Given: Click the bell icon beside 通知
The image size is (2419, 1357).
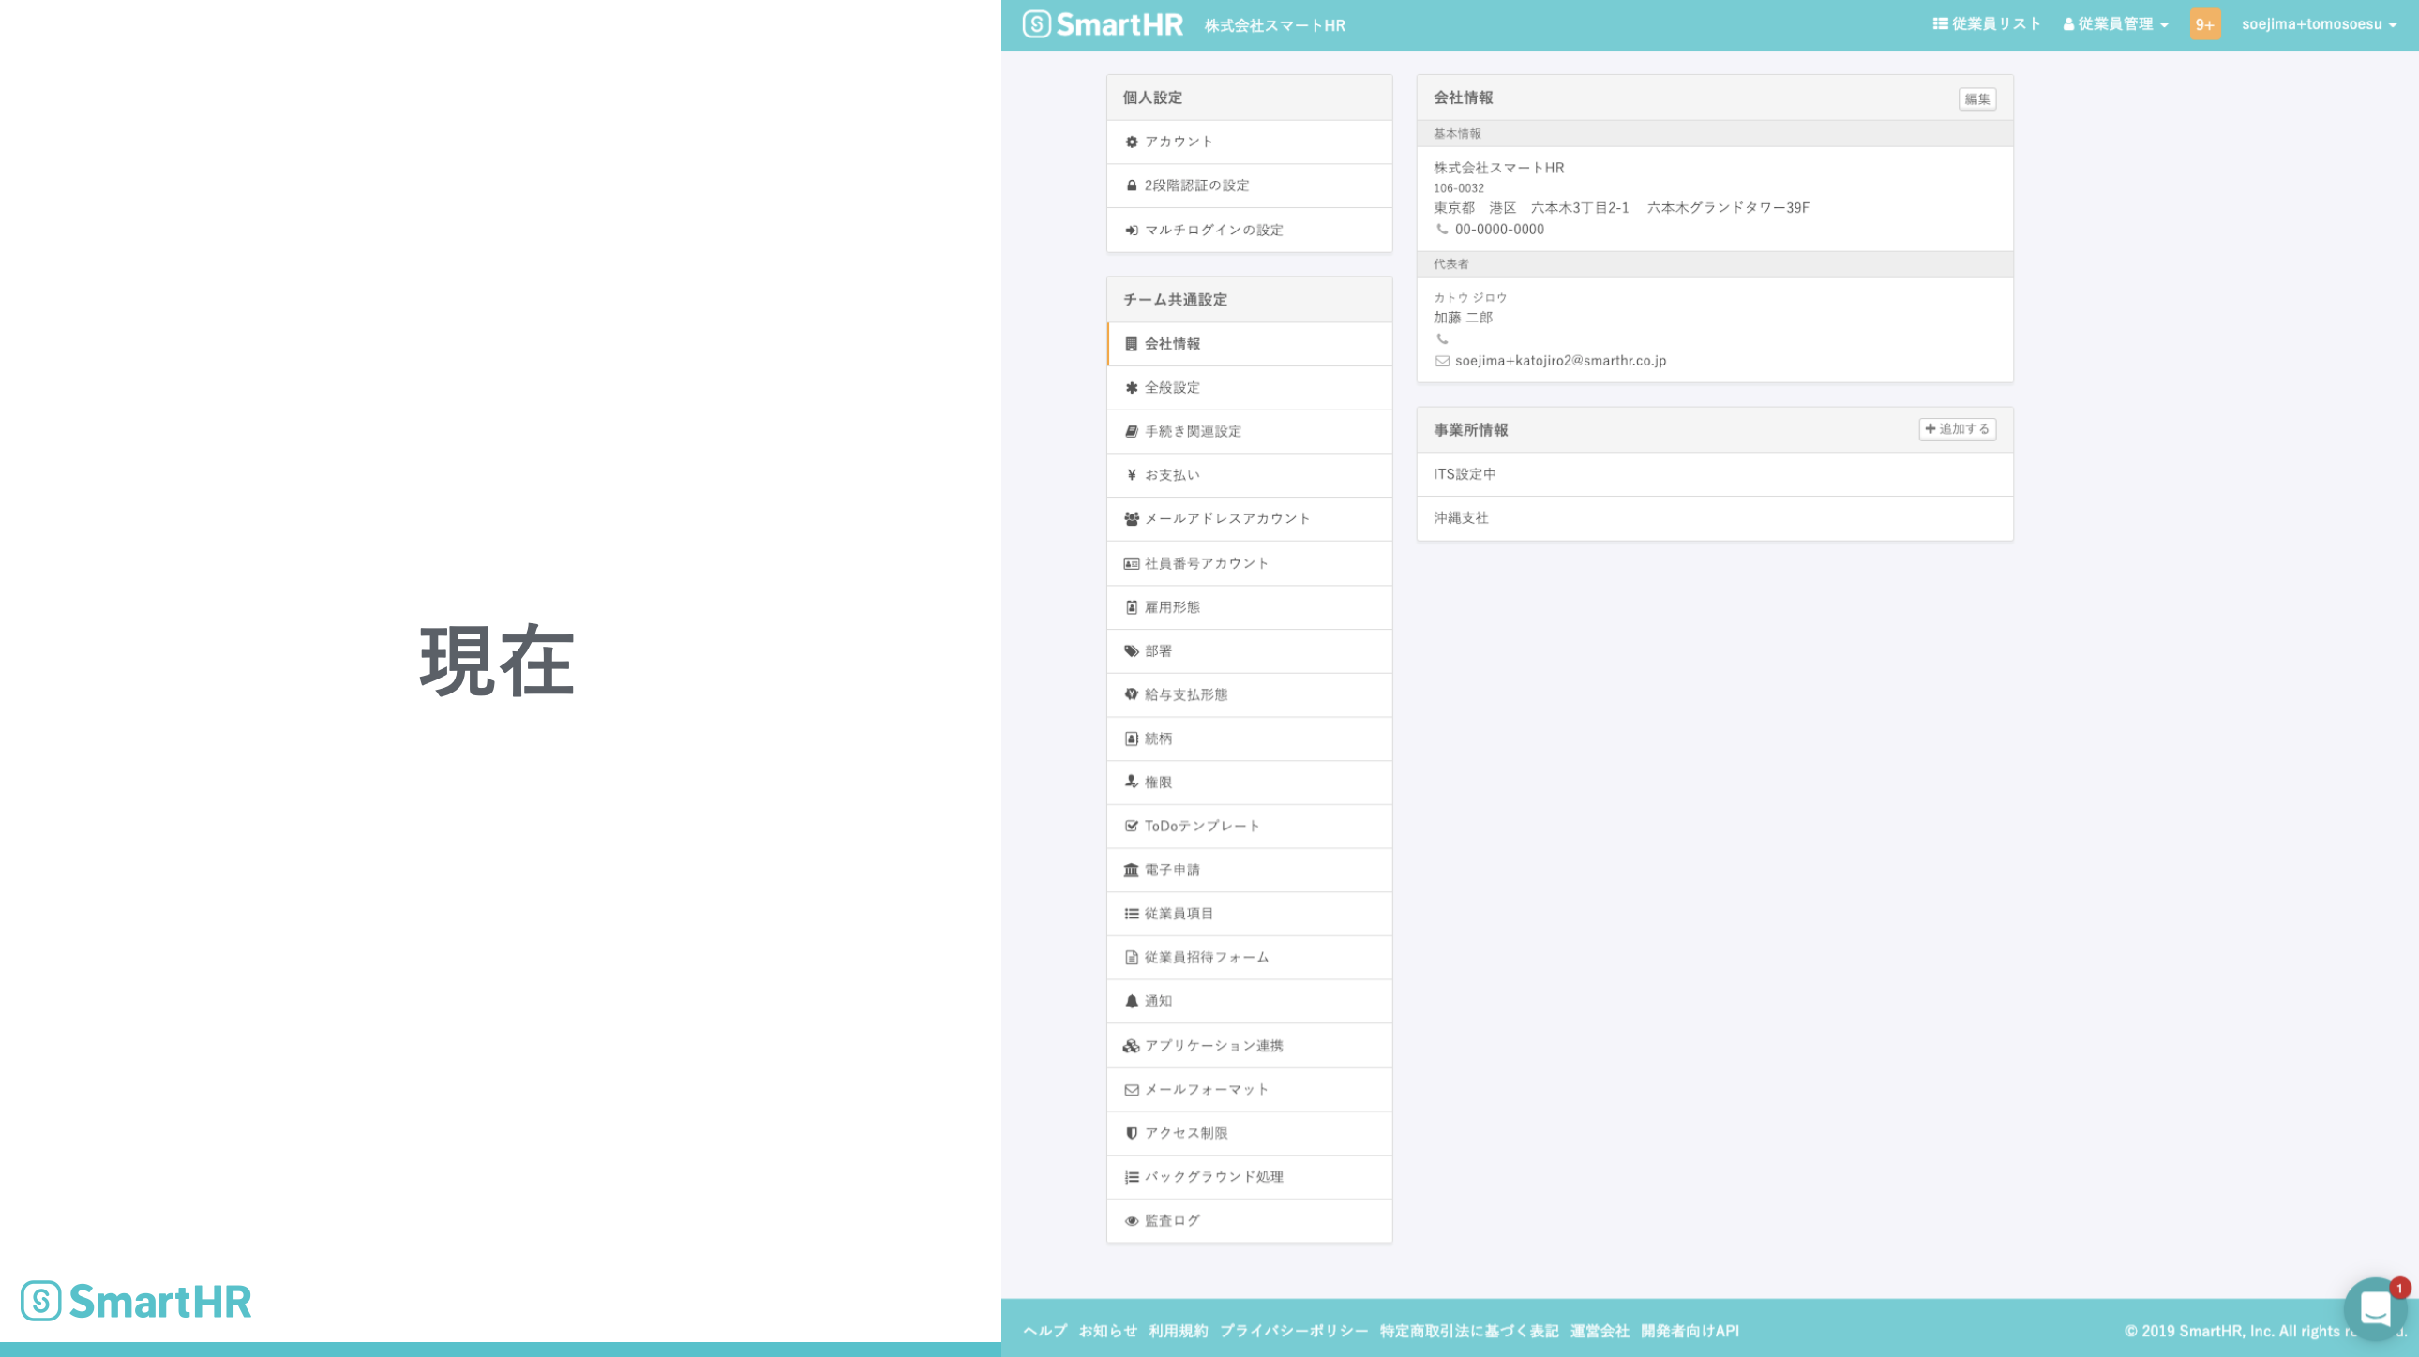Looking at the screenshot, I should tap(1132, 1001).
